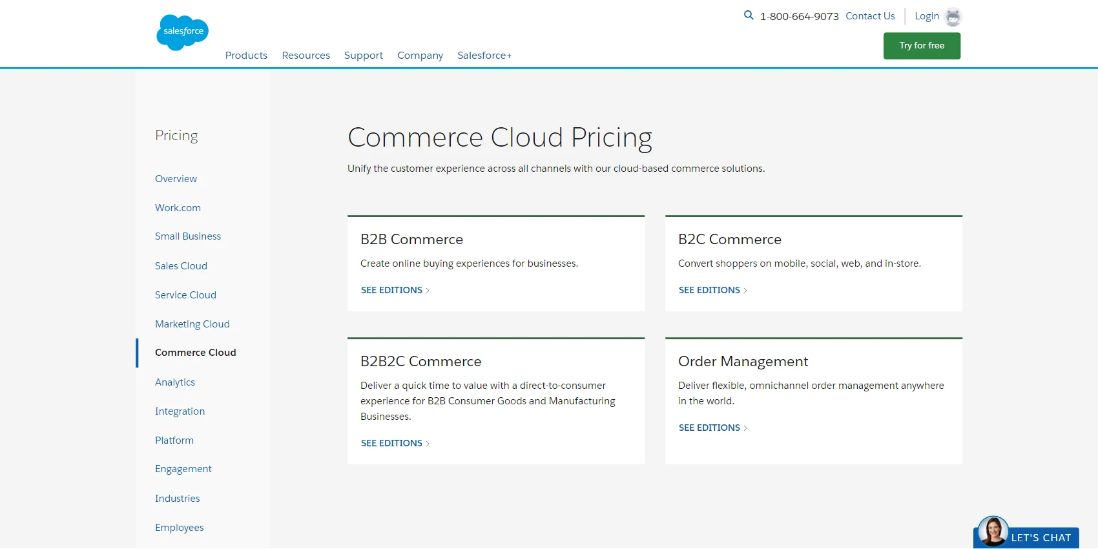Select Engagement in the sidebar
Image resolution: width=1098 pixels, height=549 pixels.
coord(183,469)
